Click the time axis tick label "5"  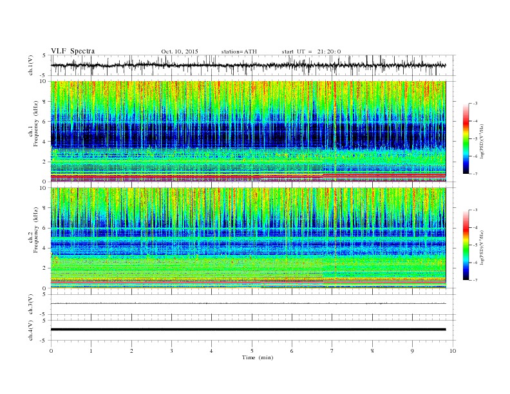pyautogui.click(x=252, y=351)
